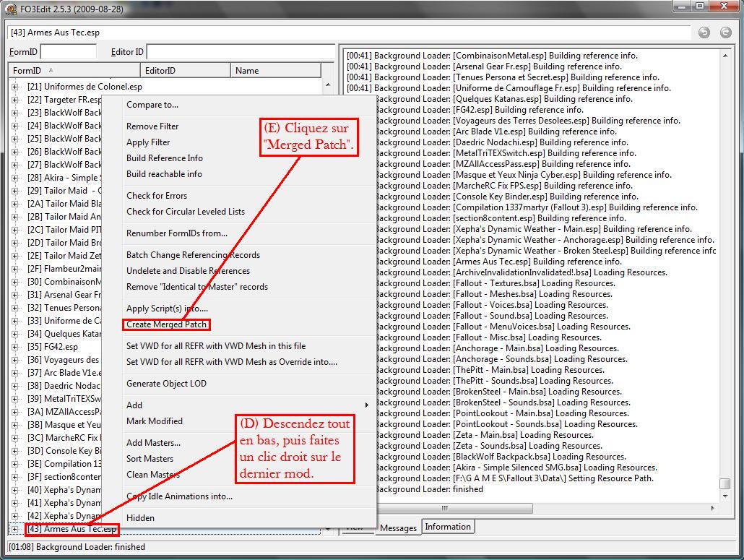Switch to the Information tab
744x560 pixels.
448,527
